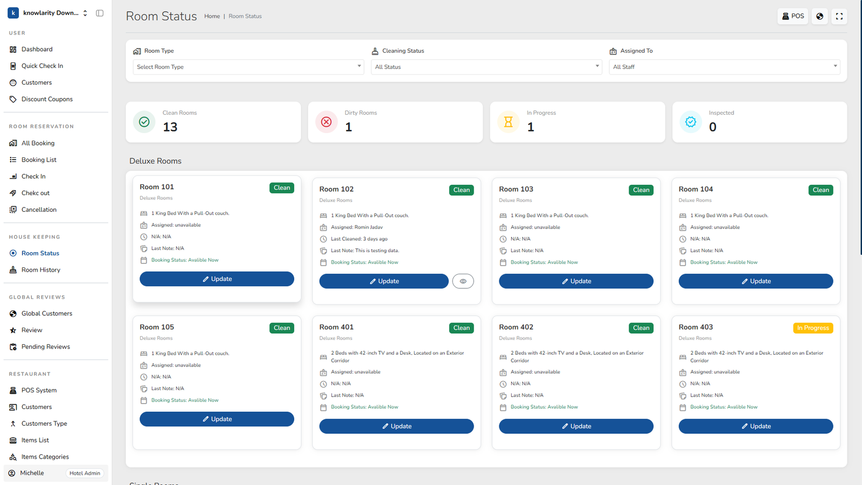This screenshot has width=862, height=485.
Task: Open the Assigned To staff dropdown
Action: tap(724, 67)
